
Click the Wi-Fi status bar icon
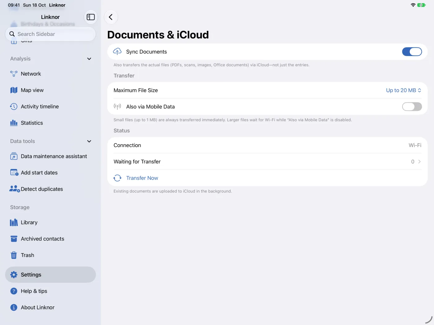[413, 5]
